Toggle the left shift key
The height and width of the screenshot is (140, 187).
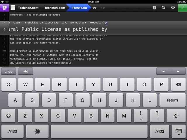(x=8, y=116)
